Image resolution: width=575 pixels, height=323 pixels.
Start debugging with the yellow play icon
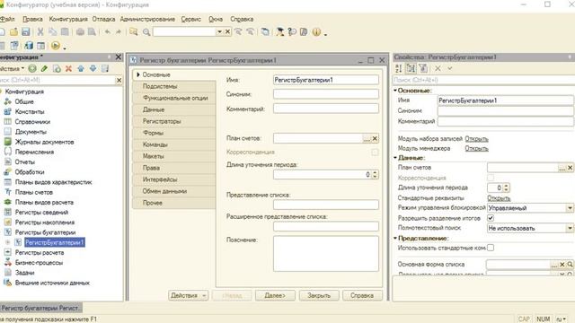tap(56, 46)
